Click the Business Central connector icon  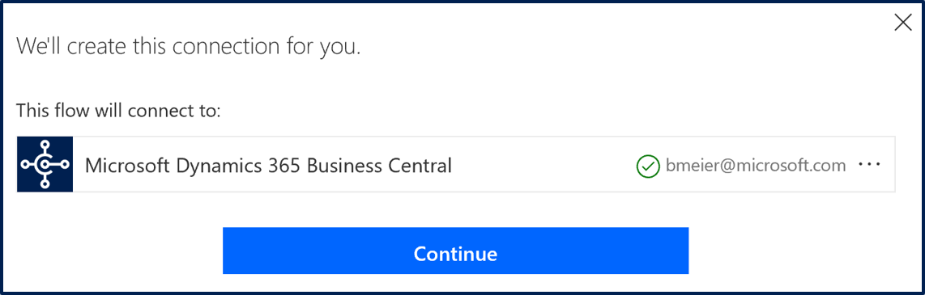pos(45,164)
